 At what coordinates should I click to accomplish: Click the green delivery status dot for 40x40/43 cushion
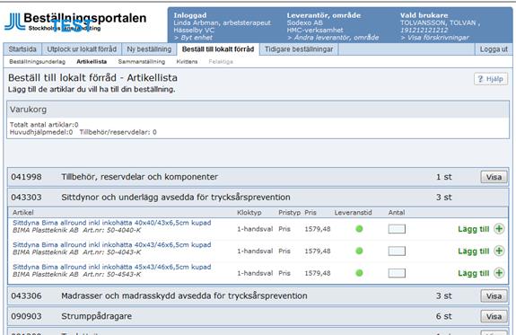click(359, 229)
